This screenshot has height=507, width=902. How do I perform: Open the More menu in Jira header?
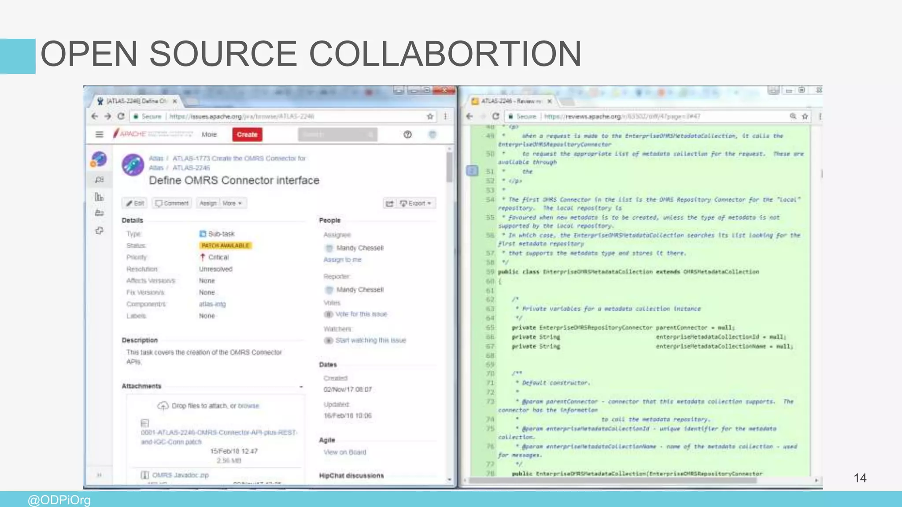(x=209, y=135)
